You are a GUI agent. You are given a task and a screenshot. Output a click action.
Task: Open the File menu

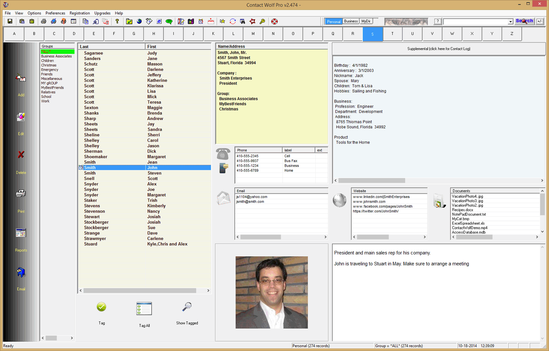click(x=8, y=13)
